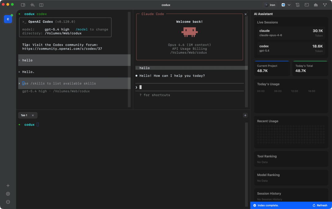The image size is (332, 209).
Task: Click the '30.1K' token count
Action: pos(318,31)
